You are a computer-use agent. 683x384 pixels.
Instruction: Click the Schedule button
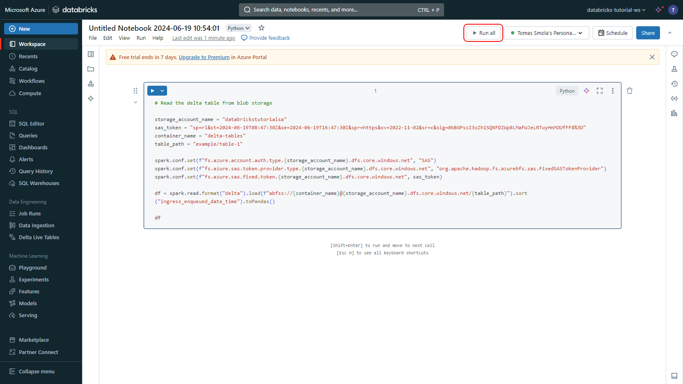(x=613, y=33)
